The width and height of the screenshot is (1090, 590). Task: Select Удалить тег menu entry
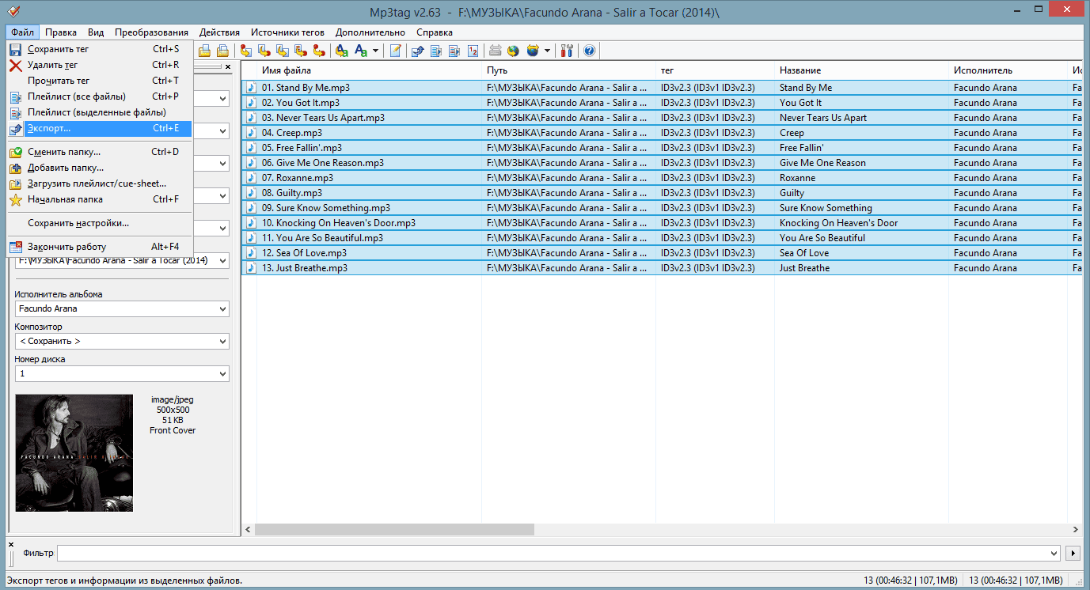tap(52, 65)
